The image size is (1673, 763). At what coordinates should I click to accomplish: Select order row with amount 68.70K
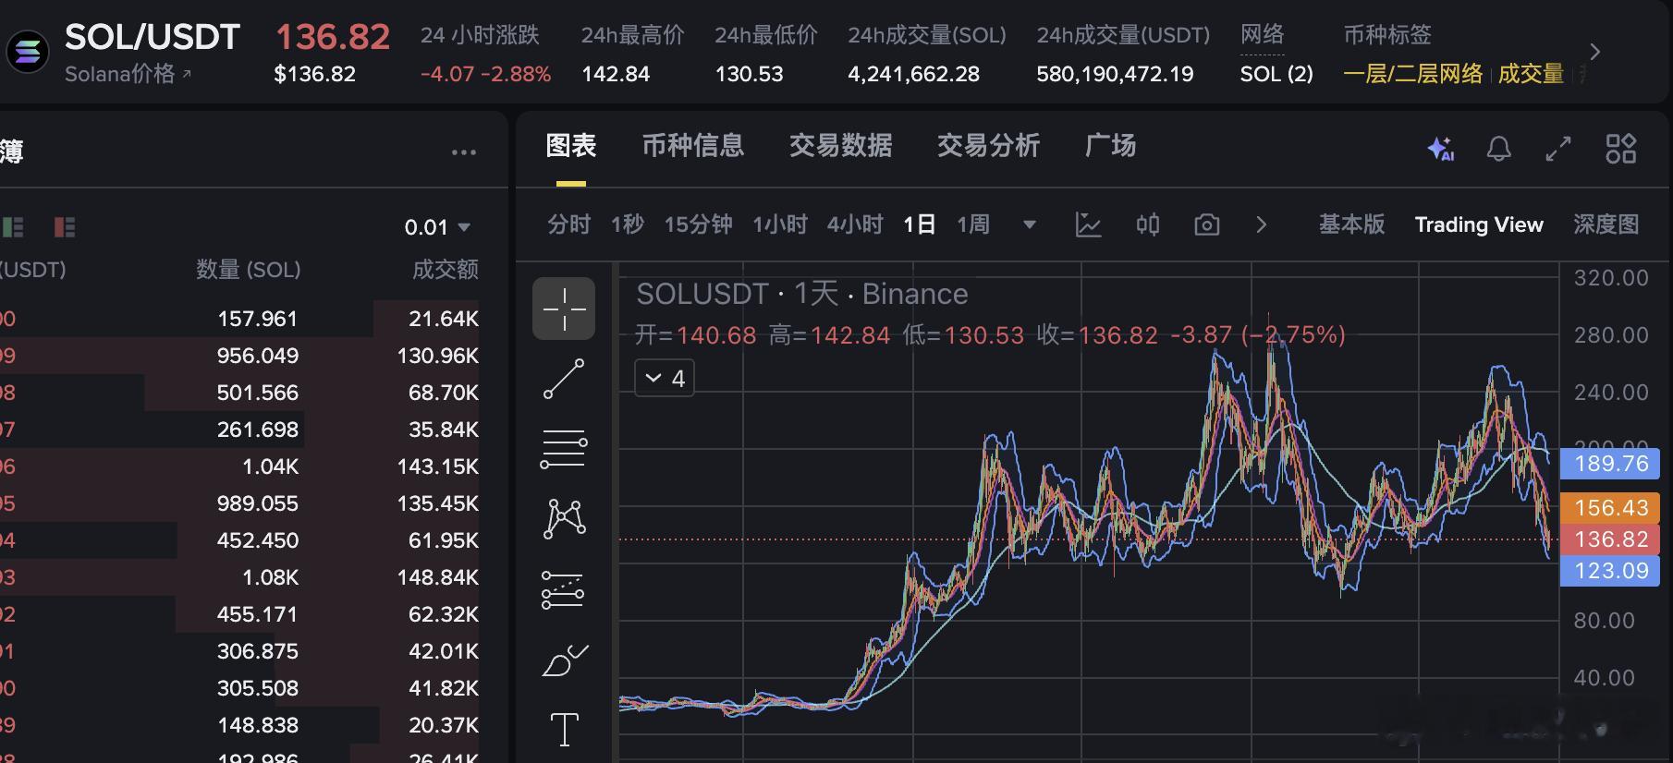pos(239,393)
